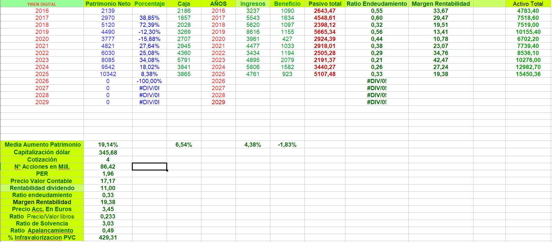552x242 pixels.
Task: Click the Caja column header cell
Action: point(184,4)
